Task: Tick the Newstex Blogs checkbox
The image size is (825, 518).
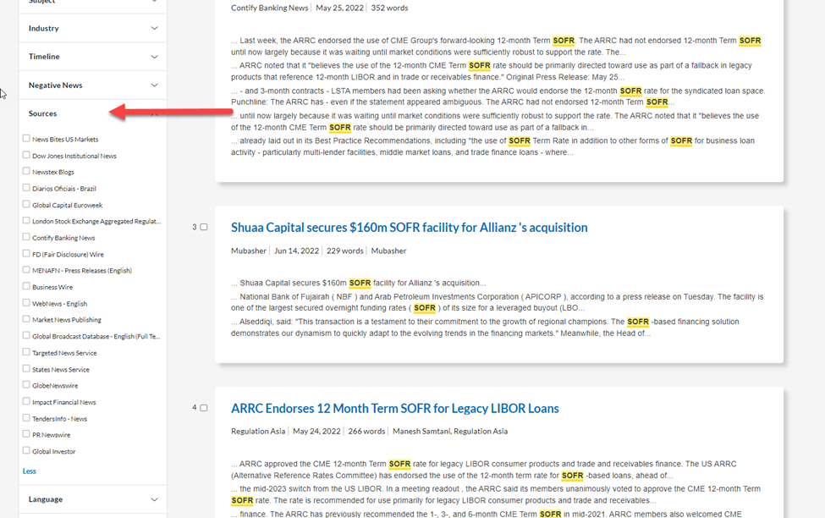Action: point(26,171)
